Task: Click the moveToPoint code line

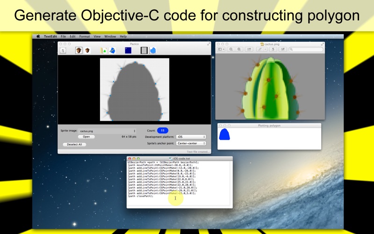Action: (160, 165)
